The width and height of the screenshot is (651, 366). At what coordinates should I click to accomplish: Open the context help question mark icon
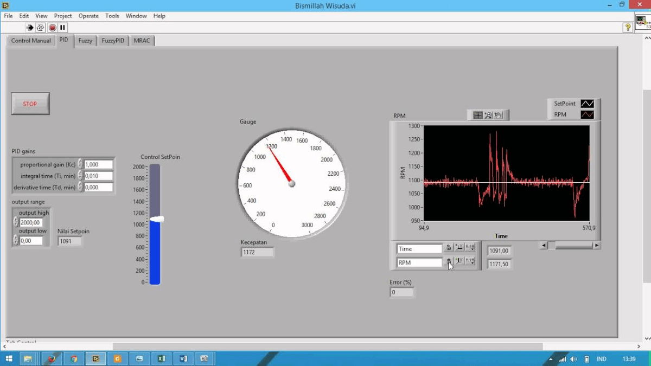[628, 27]
